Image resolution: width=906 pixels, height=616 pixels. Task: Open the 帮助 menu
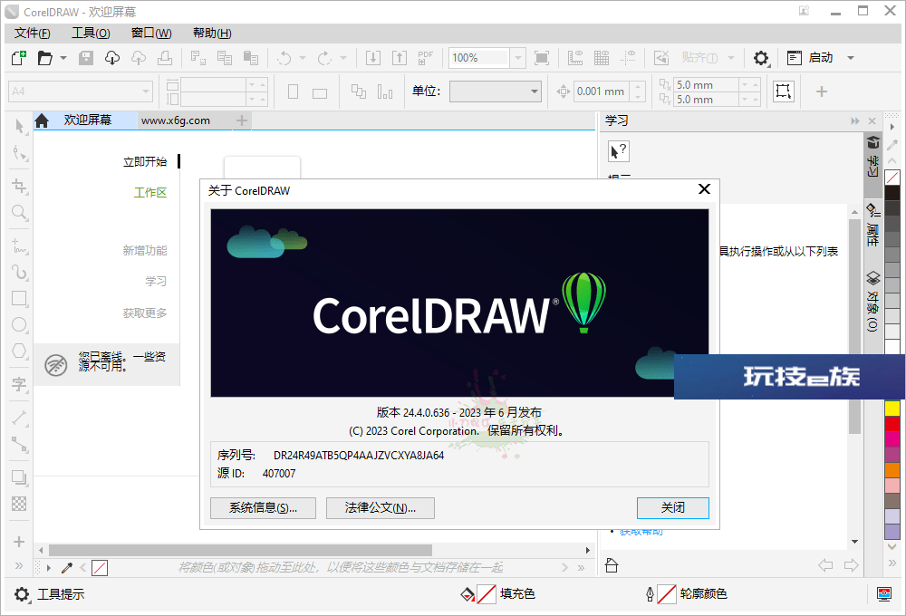(212, 33)
